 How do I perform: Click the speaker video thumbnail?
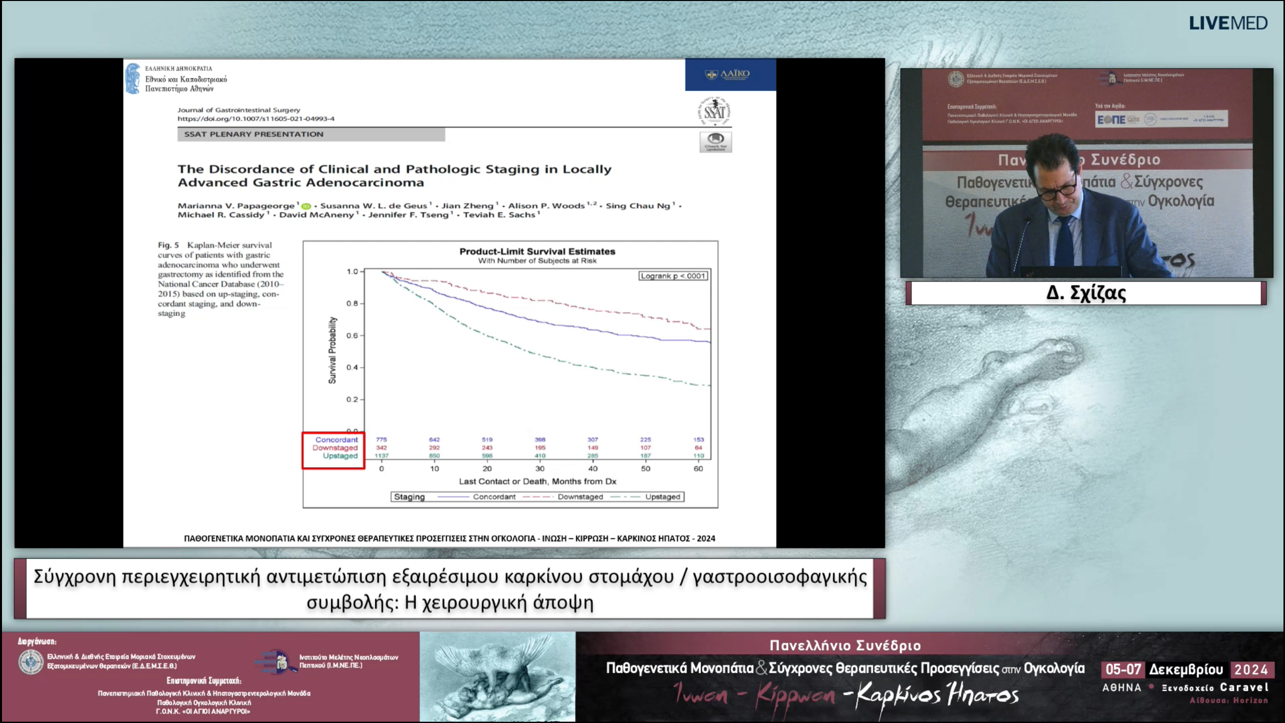1086,173
